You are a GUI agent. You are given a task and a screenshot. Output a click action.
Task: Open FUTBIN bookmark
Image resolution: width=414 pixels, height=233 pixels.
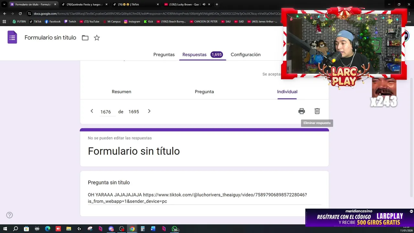[x=19, y=22]
